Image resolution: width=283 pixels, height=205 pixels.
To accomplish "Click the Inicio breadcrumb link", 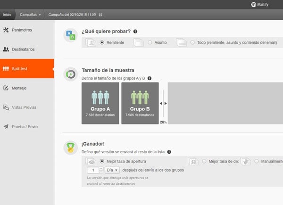I will [7, 15].
